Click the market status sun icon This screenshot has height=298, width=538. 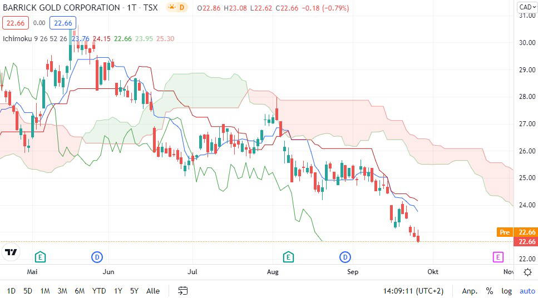[x=171, y=7]
